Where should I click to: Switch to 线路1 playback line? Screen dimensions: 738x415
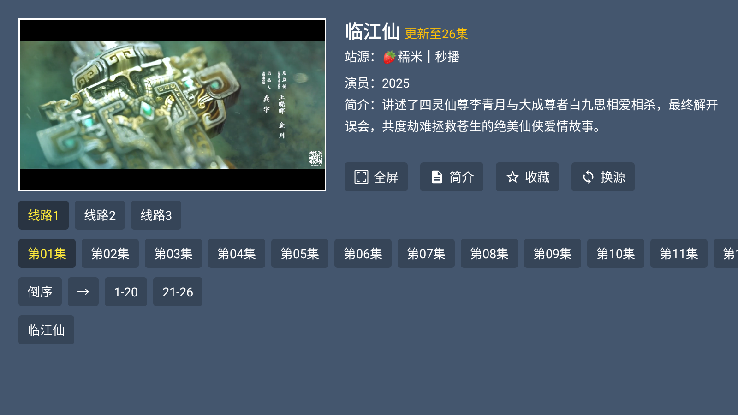[43, 215]
